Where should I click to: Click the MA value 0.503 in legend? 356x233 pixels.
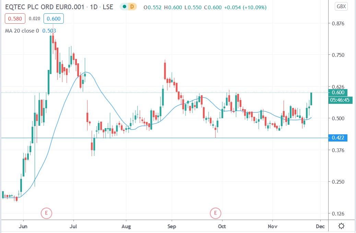tap(49, 31)
